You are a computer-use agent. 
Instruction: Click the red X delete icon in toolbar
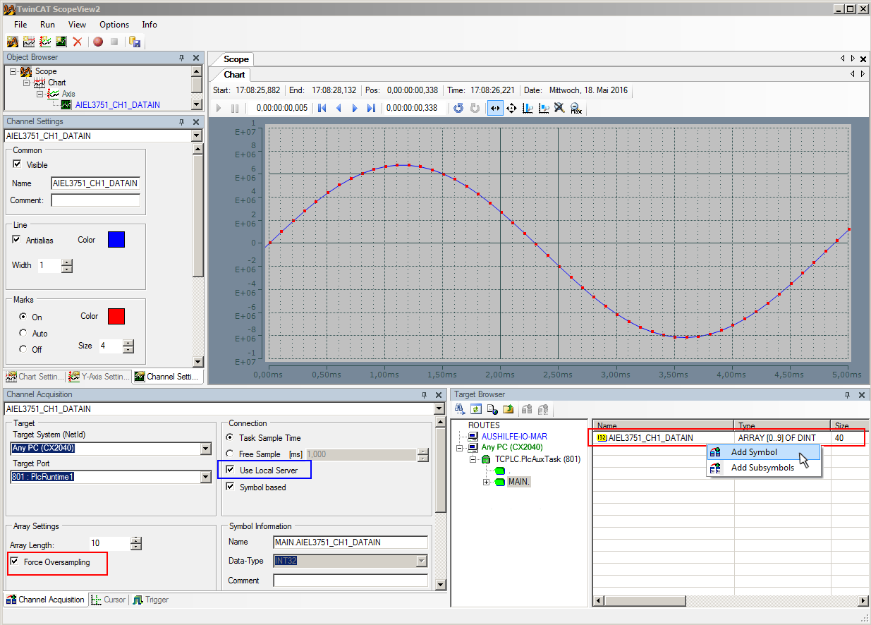(x=78, y=42)
